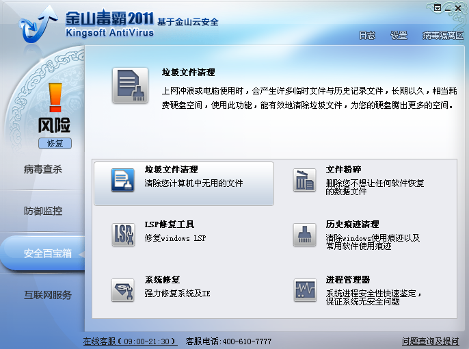
Task: Click the LSP修复工具 title text
Action: coord(170,224)
